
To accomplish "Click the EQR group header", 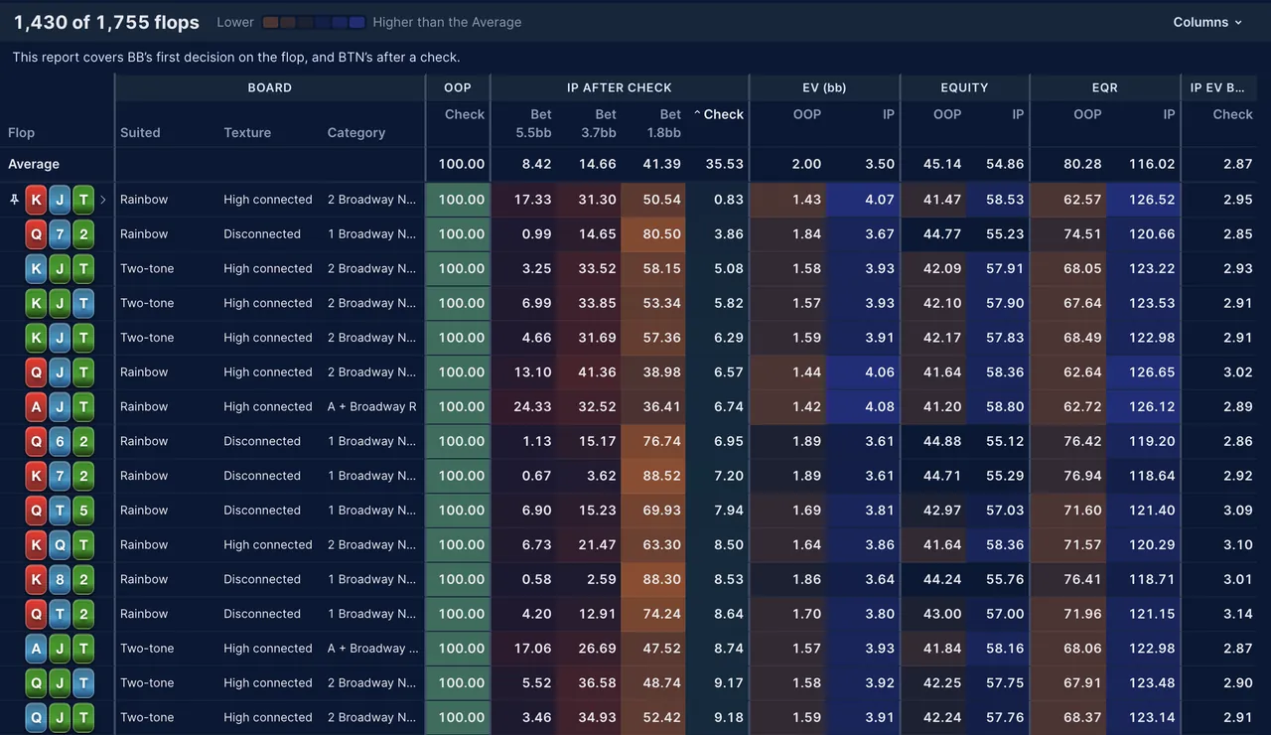I will [1105, 87].
